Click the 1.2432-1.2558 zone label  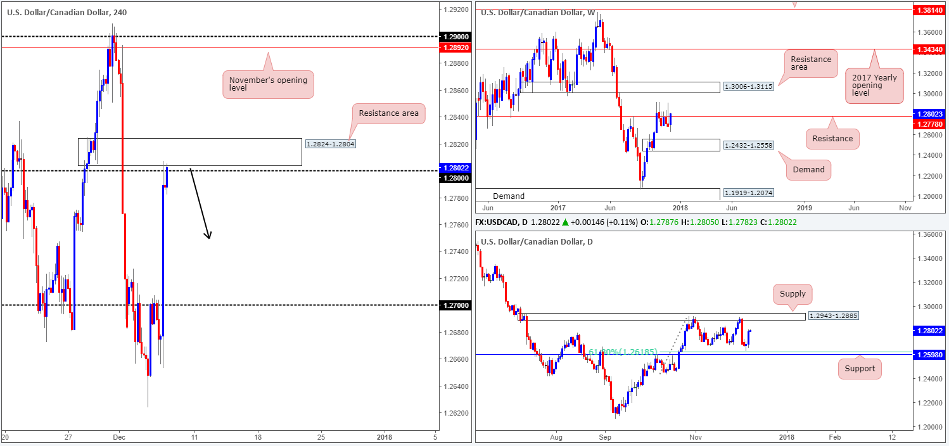point(748,146)
